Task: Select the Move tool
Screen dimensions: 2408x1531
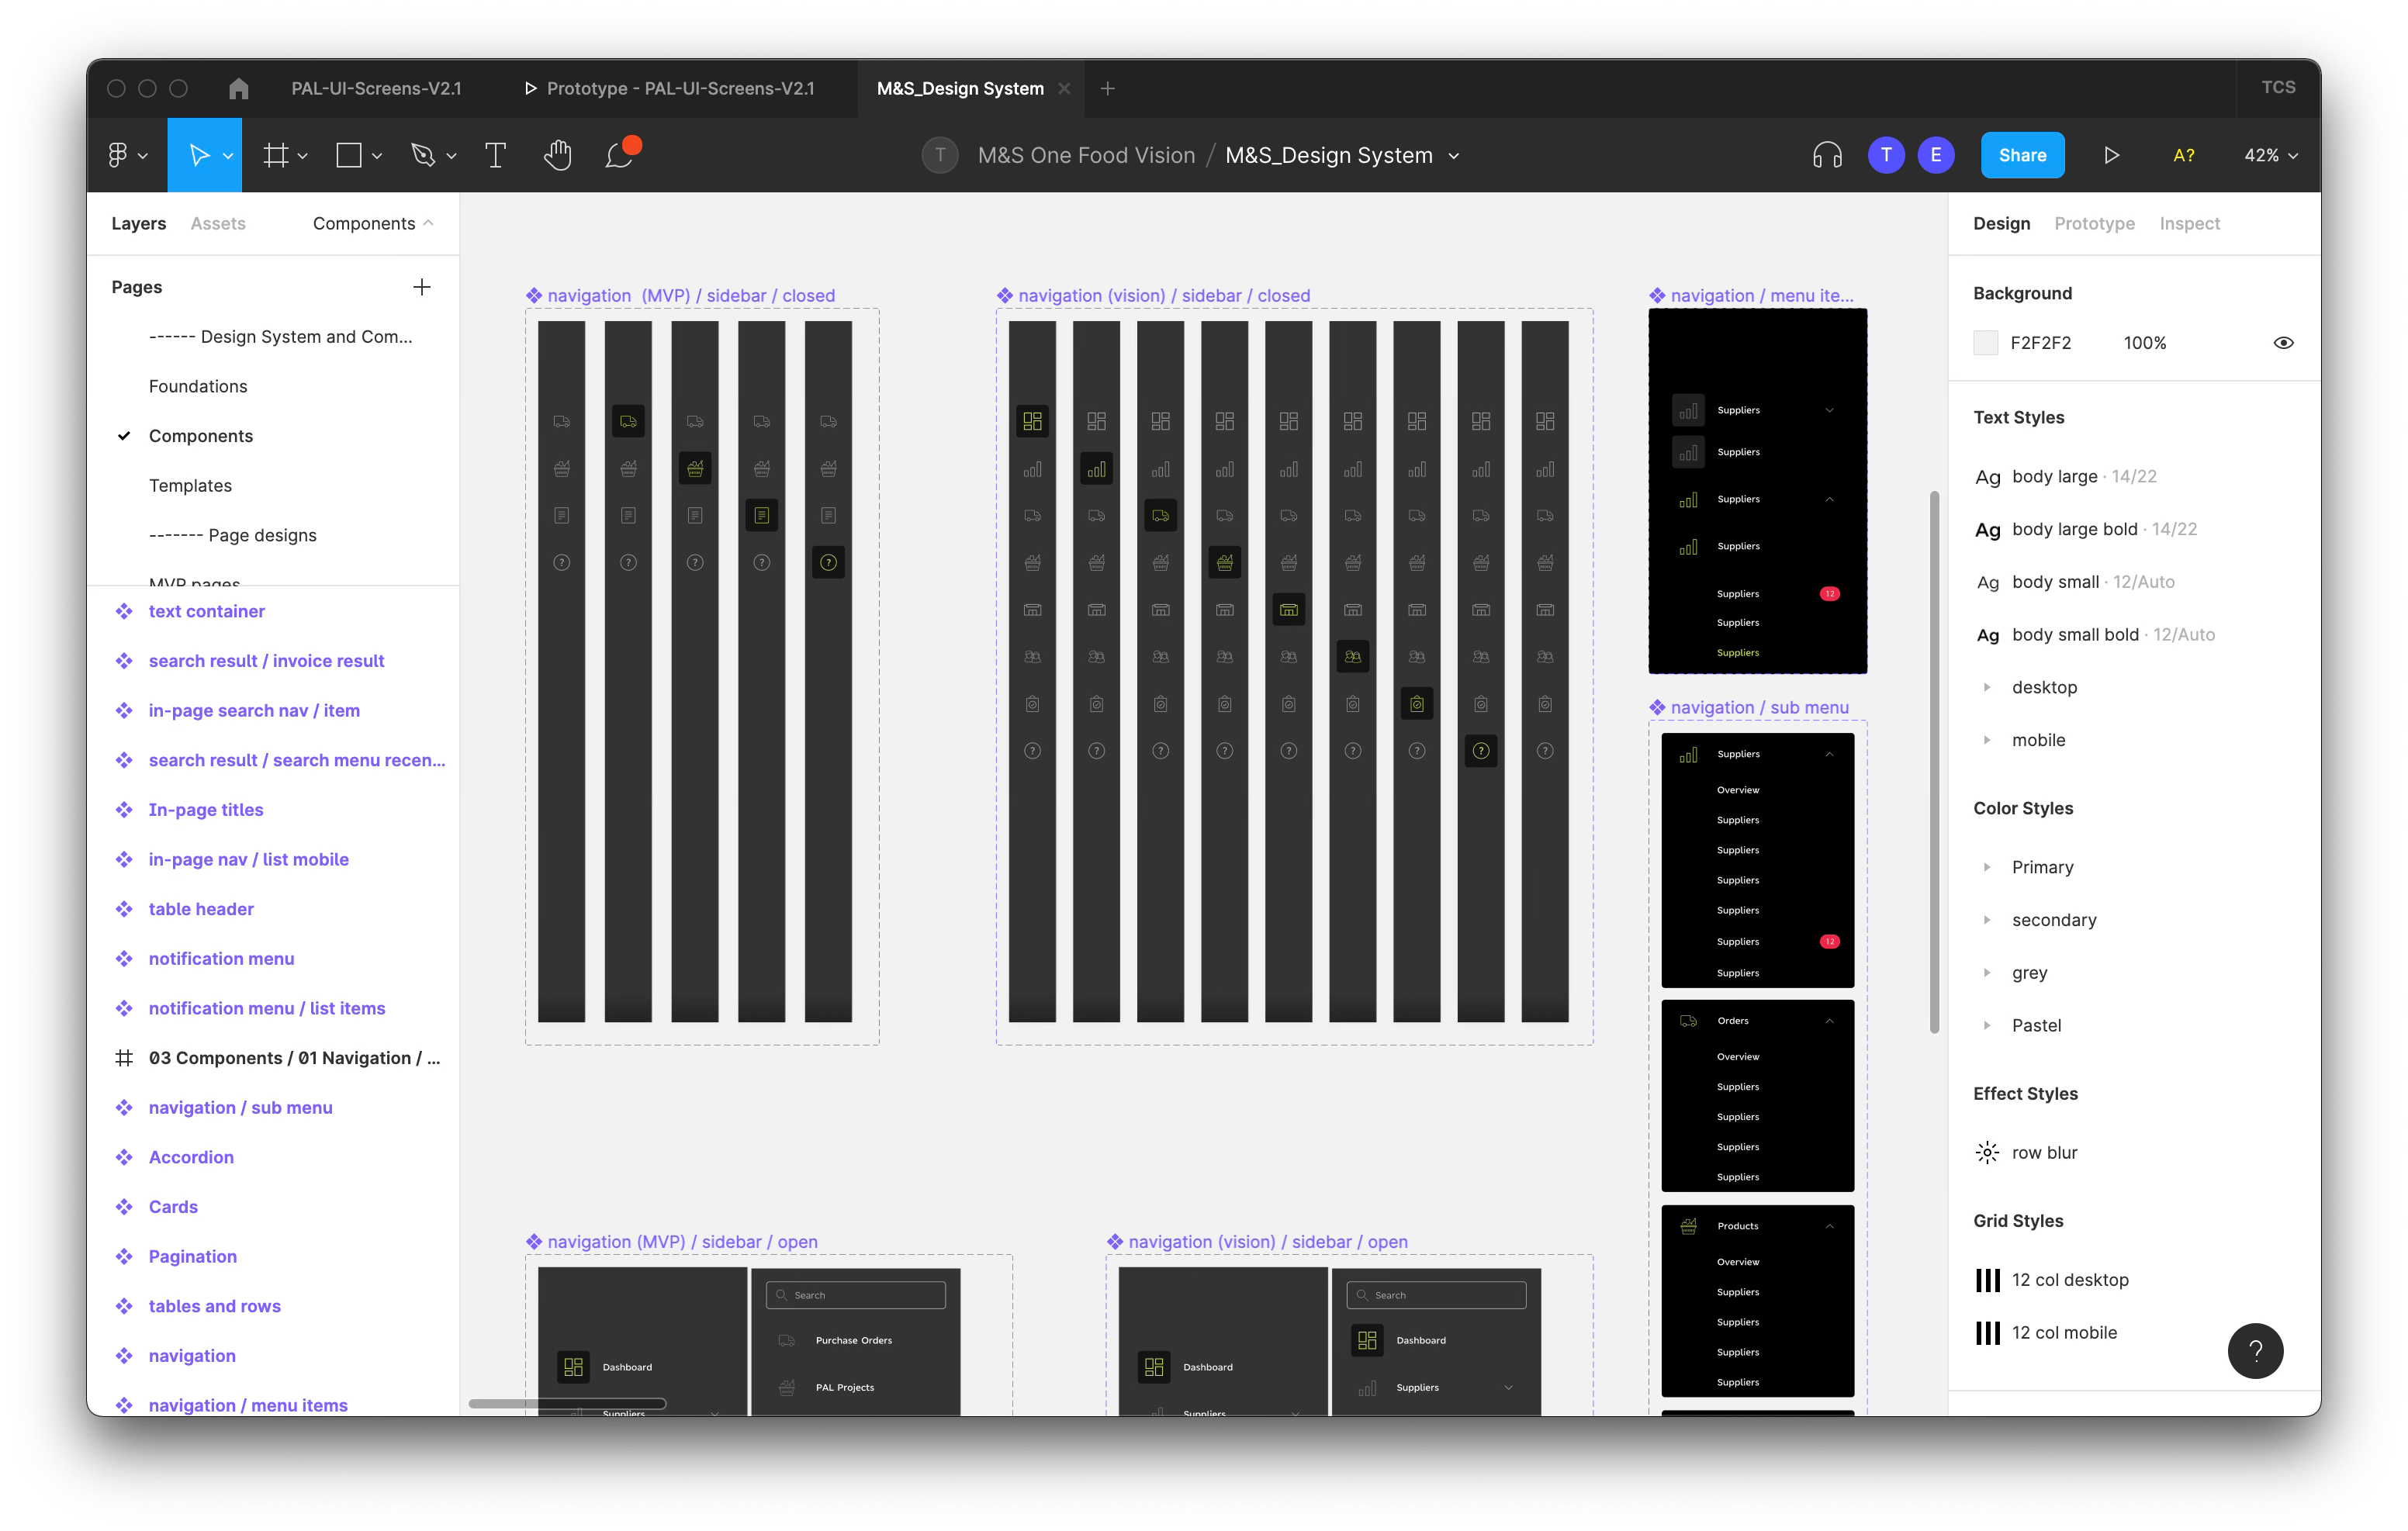Action: 199,155
